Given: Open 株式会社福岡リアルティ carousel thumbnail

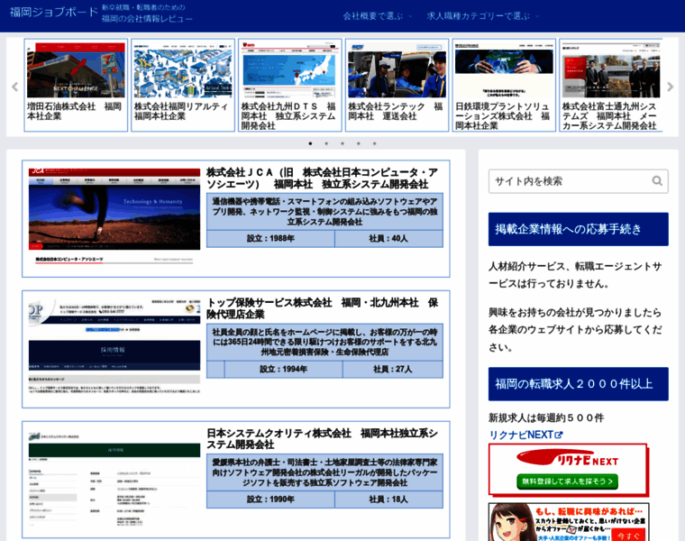Looking at the screenshot, I should coord(183,70).
